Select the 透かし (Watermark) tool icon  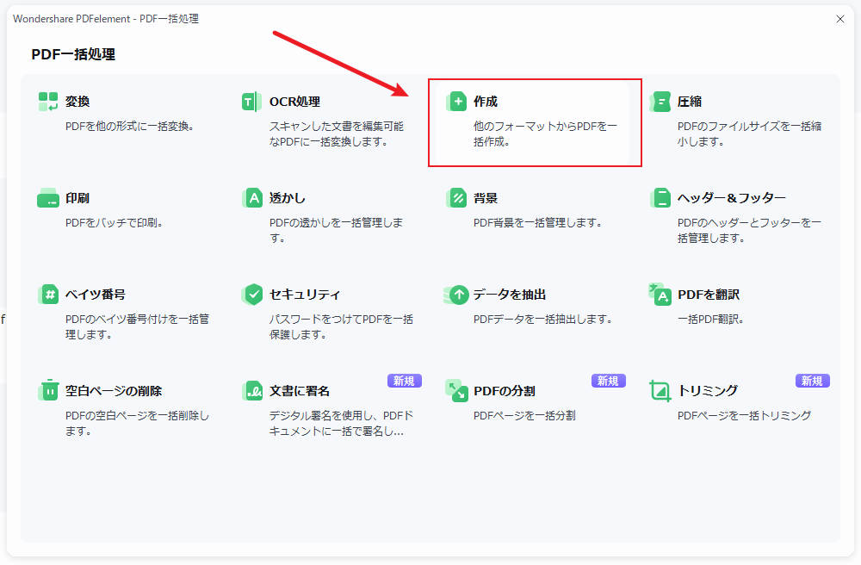tap(252, 197)
